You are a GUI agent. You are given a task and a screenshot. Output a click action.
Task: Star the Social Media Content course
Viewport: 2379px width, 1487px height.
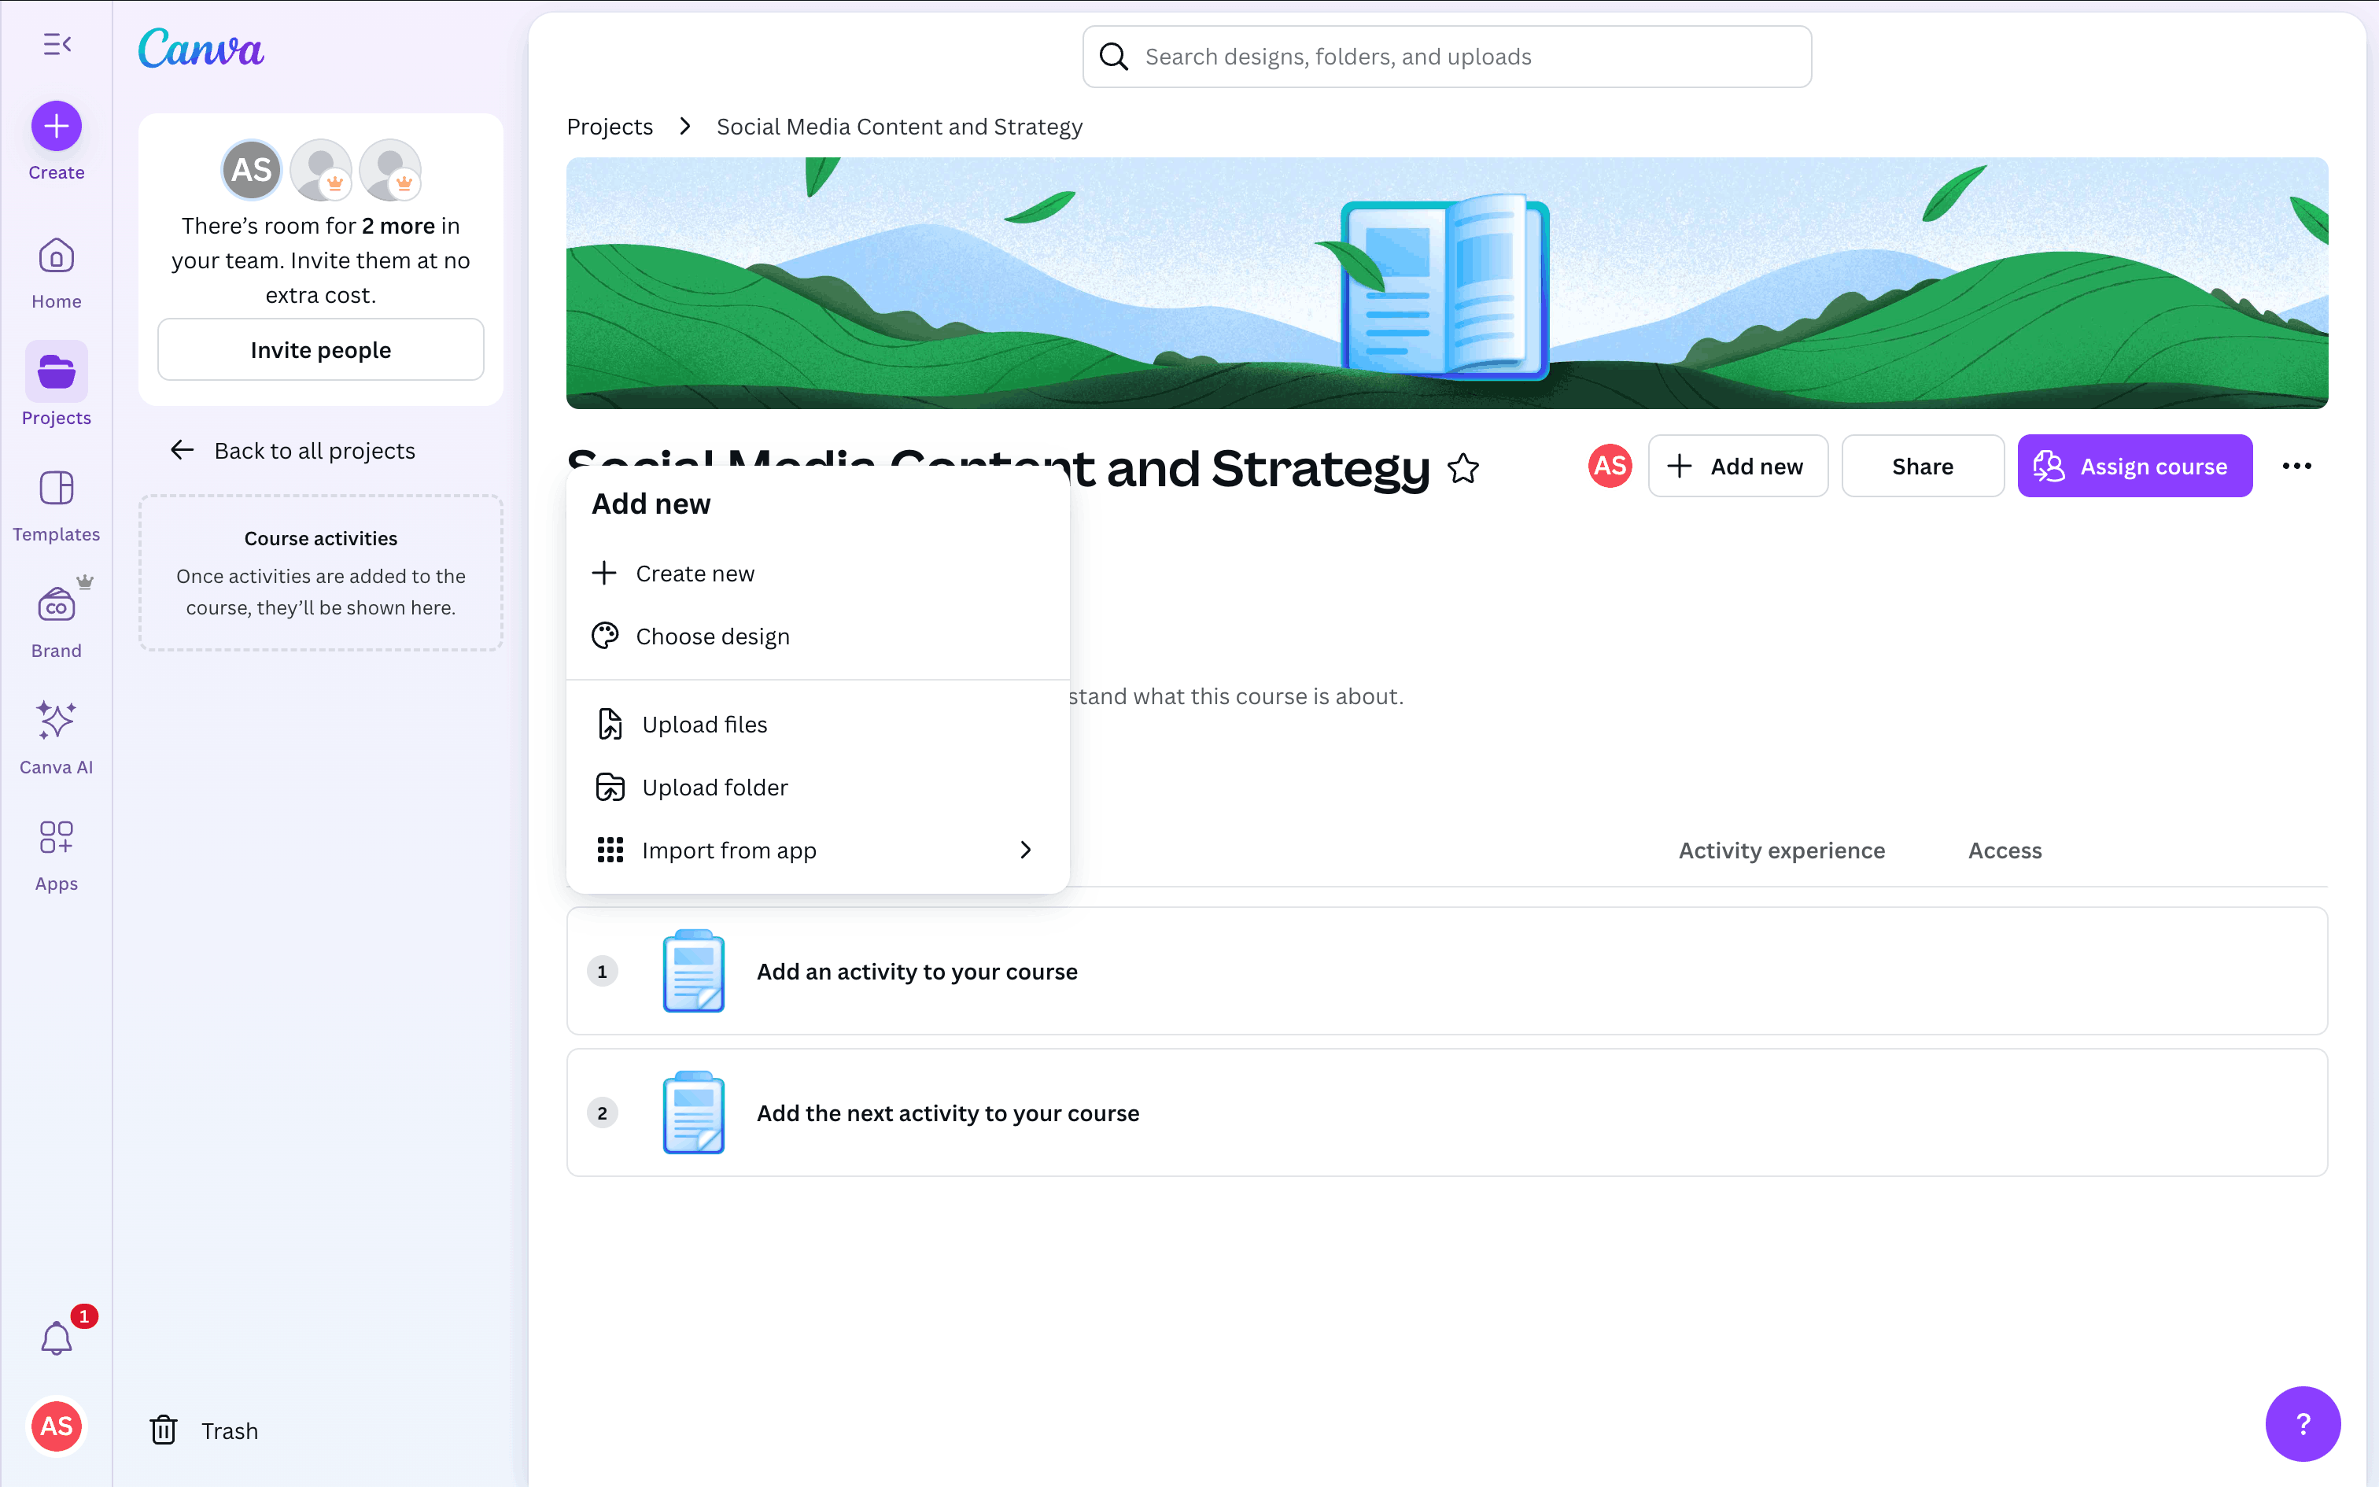click(1462, 468)
